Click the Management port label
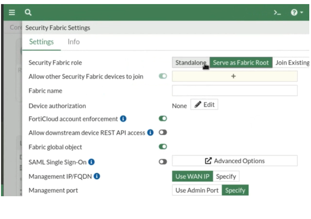 53,190
